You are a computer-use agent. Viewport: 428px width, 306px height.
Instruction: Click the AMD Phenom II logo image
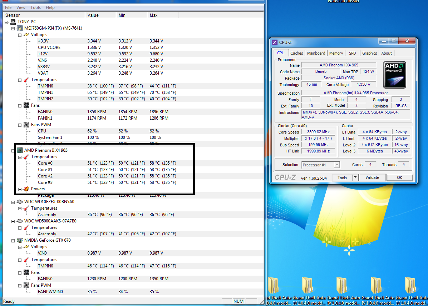coord(394,75)
